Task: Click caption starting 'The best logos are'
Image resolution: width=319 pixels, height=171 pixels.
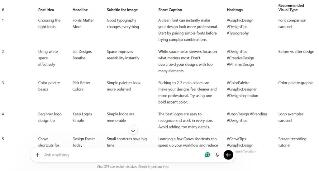Action: pyautogui.click(x=185, y=120)
